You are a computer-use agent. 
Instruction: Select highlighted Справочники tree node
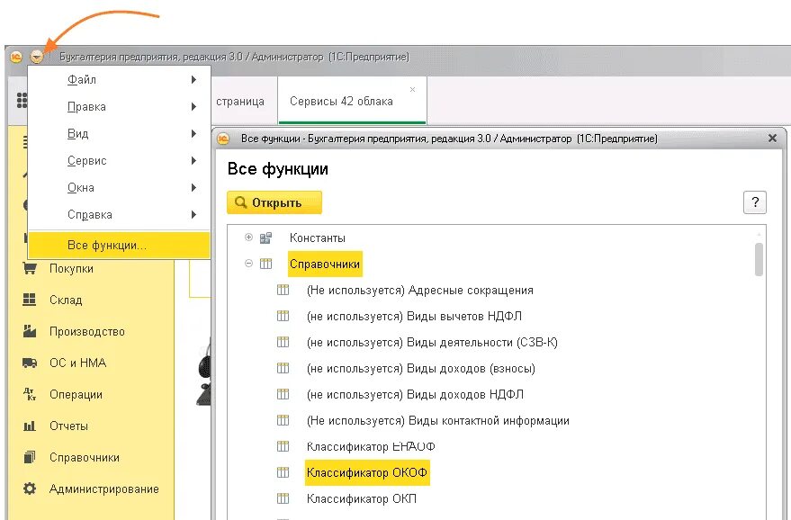(x=325, y=264)
